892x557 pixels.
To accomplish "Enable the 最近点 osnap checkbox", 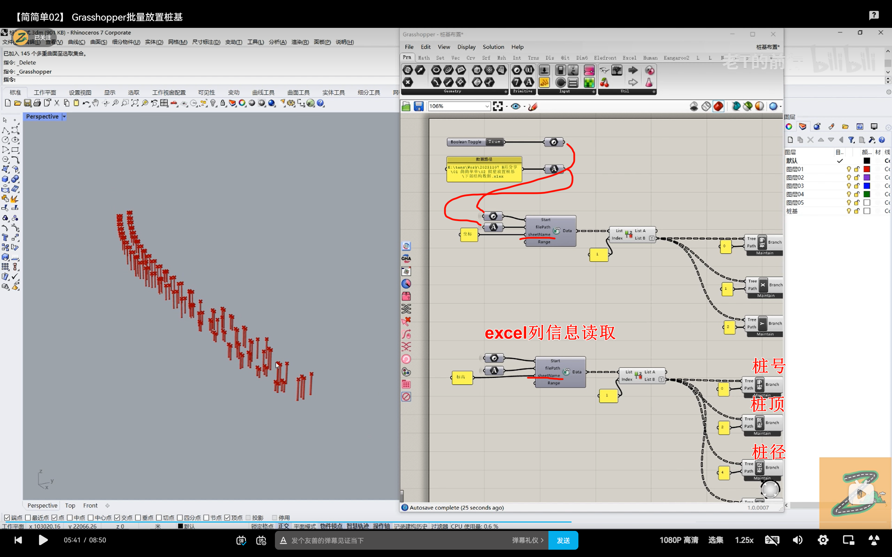I will coord(28,518).
